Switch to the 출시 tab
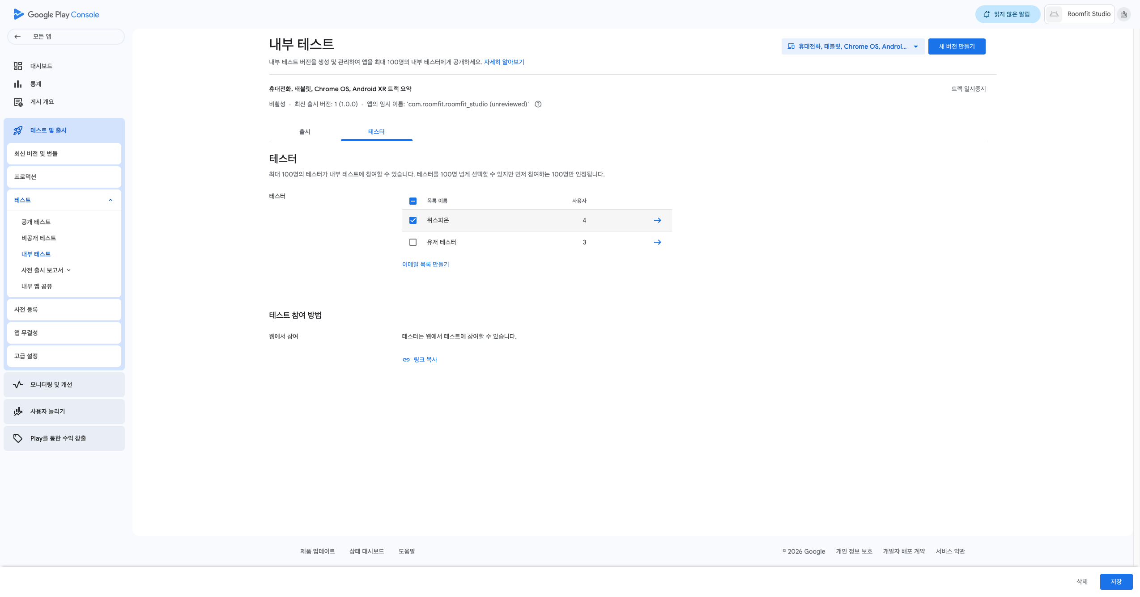This screenshot has height=597, width=1140. (x=305, y=132)
